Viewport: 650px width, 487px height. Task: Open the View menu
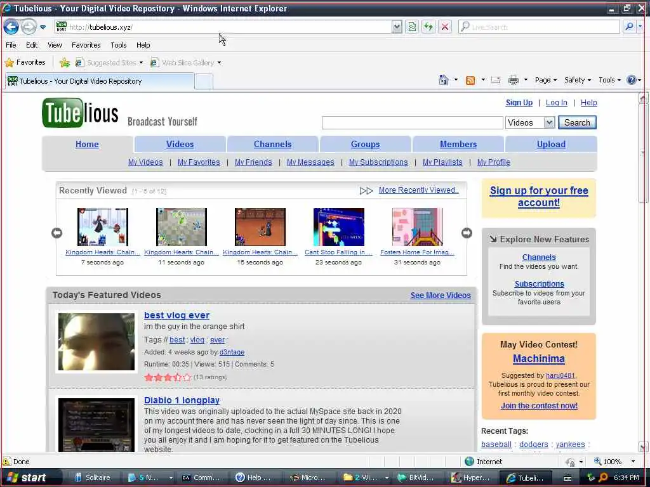(55, 45)
